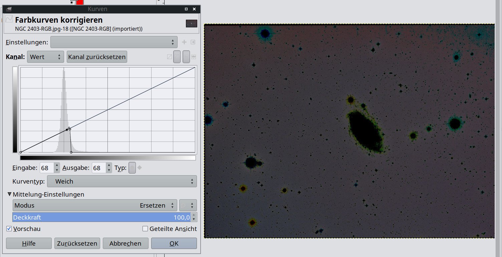Open the Kanal dropdown showing Wert

click(45, 57)
